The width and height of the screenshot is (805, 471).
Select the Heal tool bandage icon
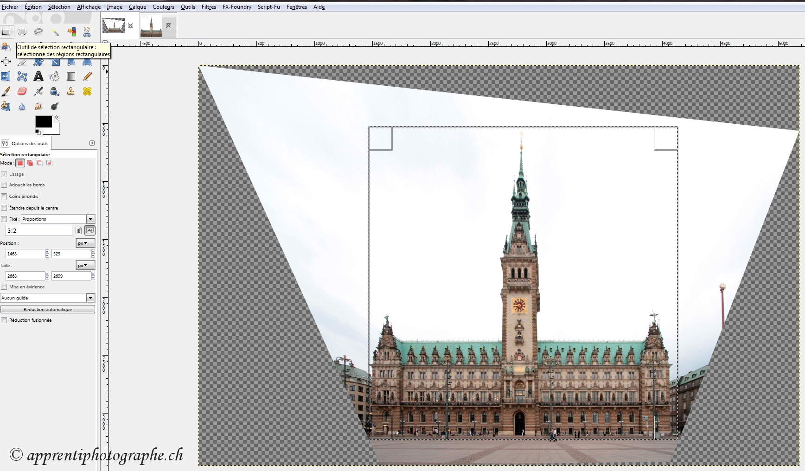pyautogui.click(x=87, y=91)
